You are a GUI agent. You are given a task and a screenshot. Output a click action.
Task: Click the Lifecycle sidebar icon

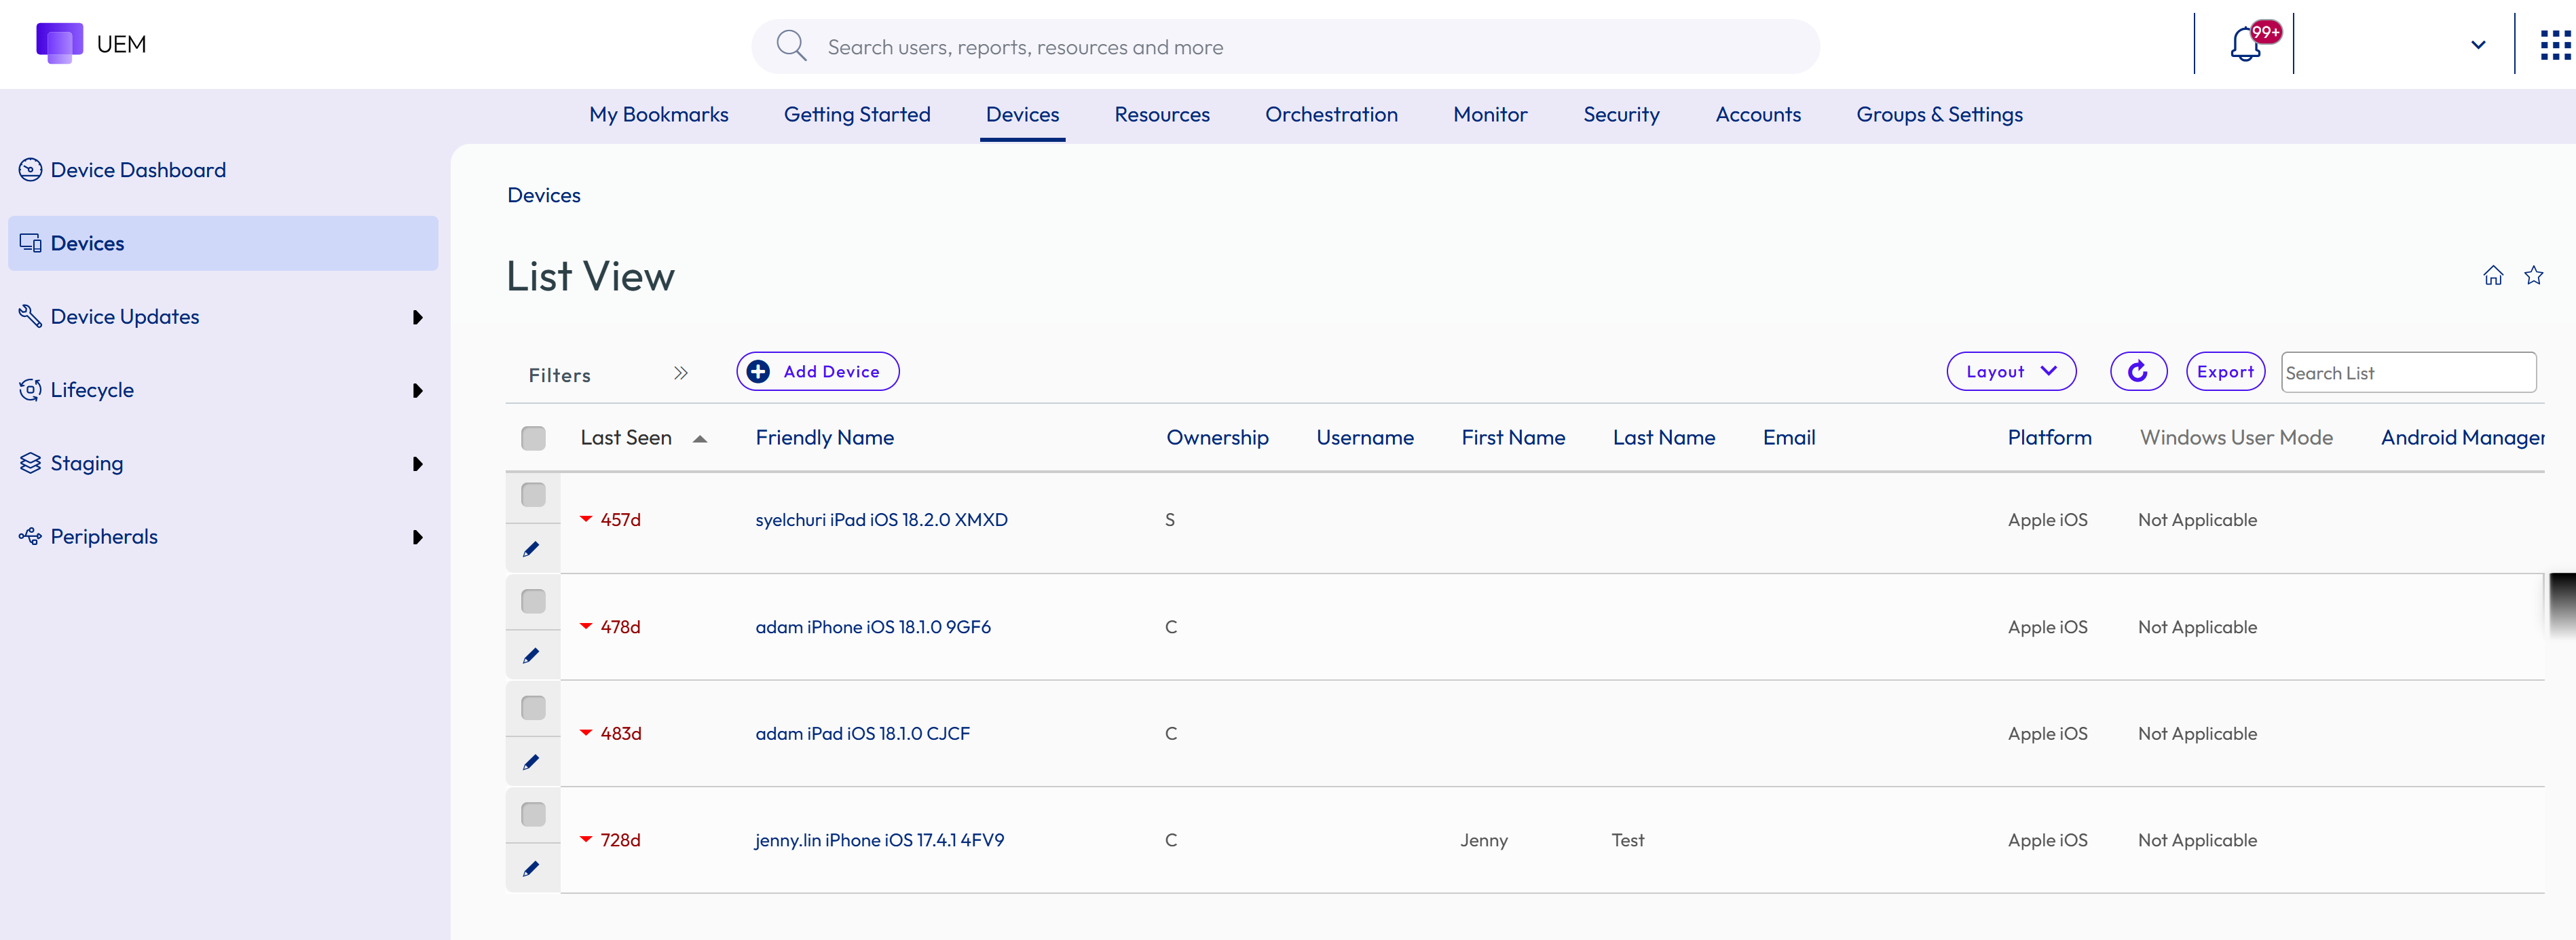pos(30,389)
